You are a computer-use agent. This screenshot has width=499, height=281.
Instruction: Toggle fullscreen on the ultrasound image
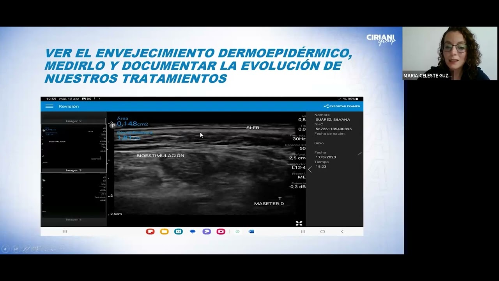[299, 223]
